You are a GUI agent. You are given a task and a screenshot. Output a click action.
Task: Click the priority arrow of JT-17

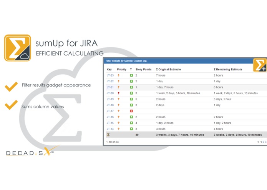[x=119, y=111]
